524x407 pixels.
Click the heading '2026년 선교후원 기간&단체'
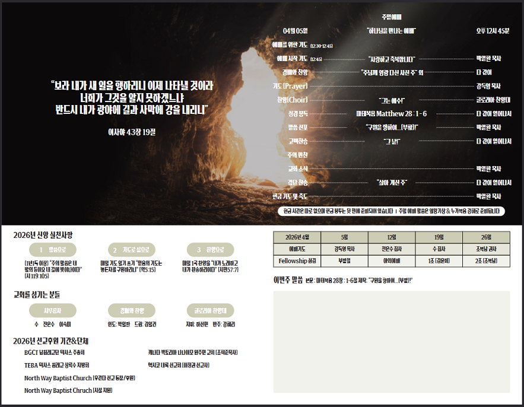click(x=51, y=341)
